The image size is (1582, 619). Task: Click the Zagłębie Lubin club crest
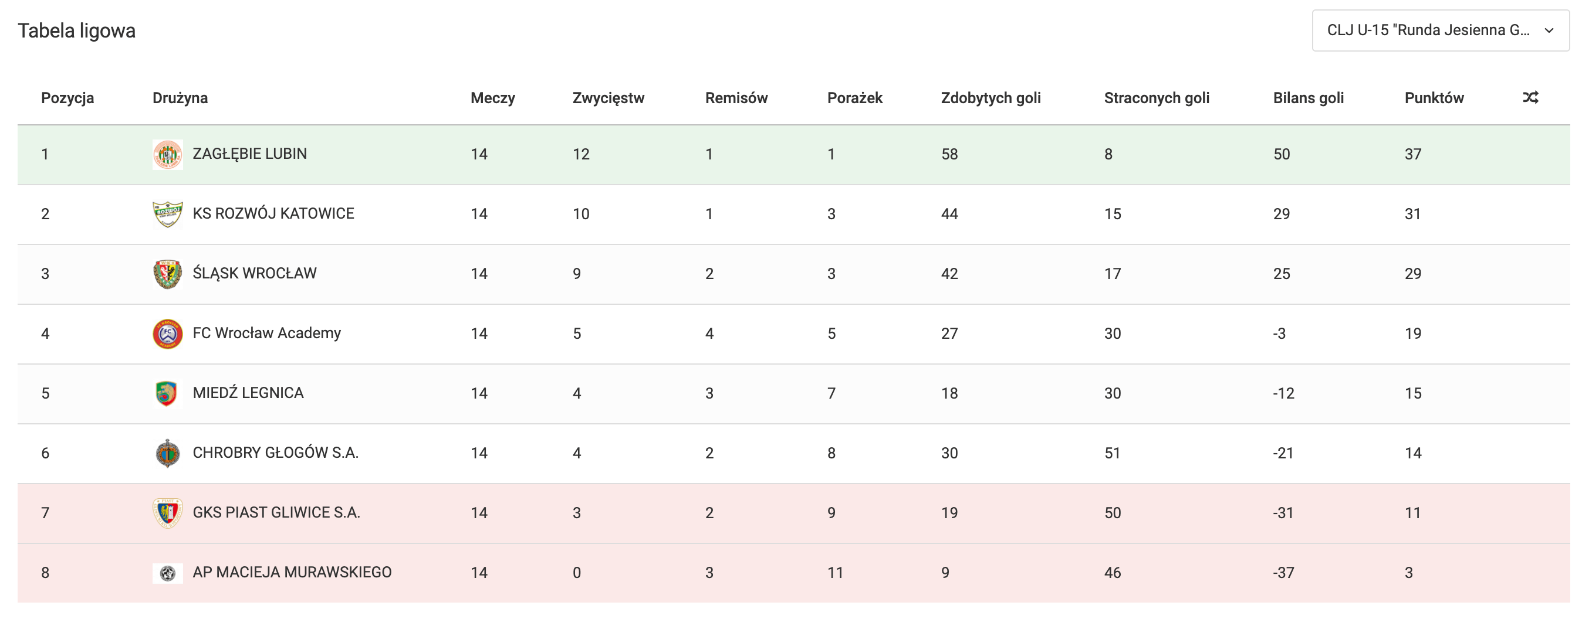point(167,154)
